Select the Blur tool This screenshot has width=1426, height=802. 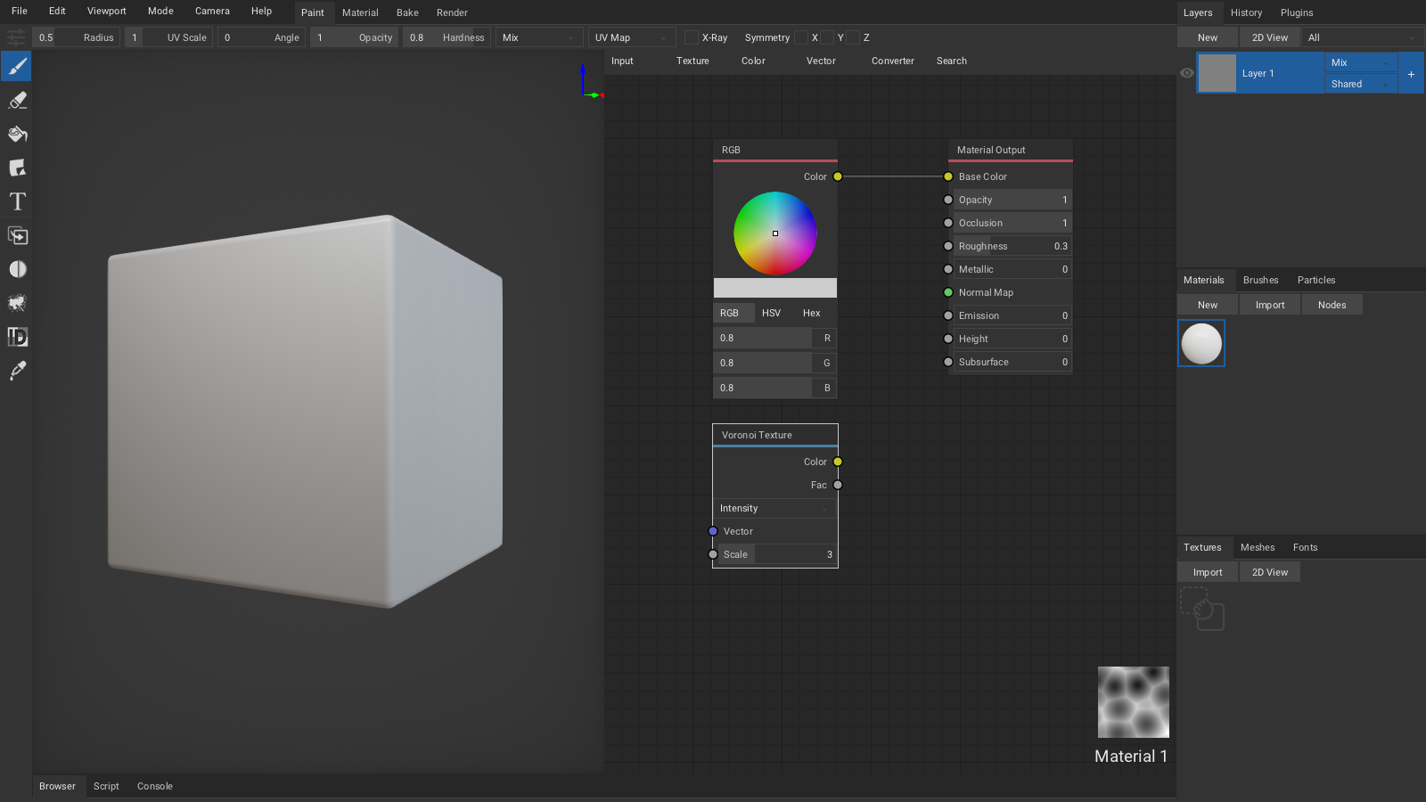click(16, 268)
